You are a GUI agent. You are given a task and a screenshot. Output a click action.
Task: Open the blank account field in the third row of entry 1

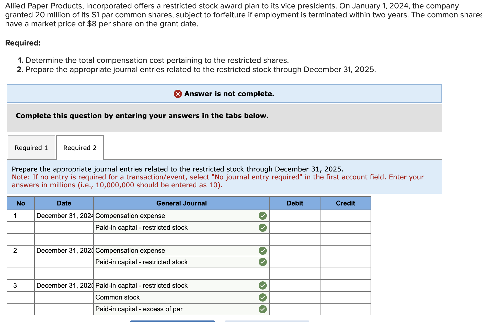[179, 239]
